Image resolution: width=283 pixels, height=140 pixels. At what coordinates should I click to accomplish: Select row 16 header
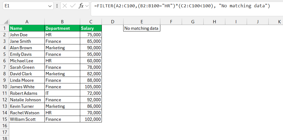(x=5, y=126)
